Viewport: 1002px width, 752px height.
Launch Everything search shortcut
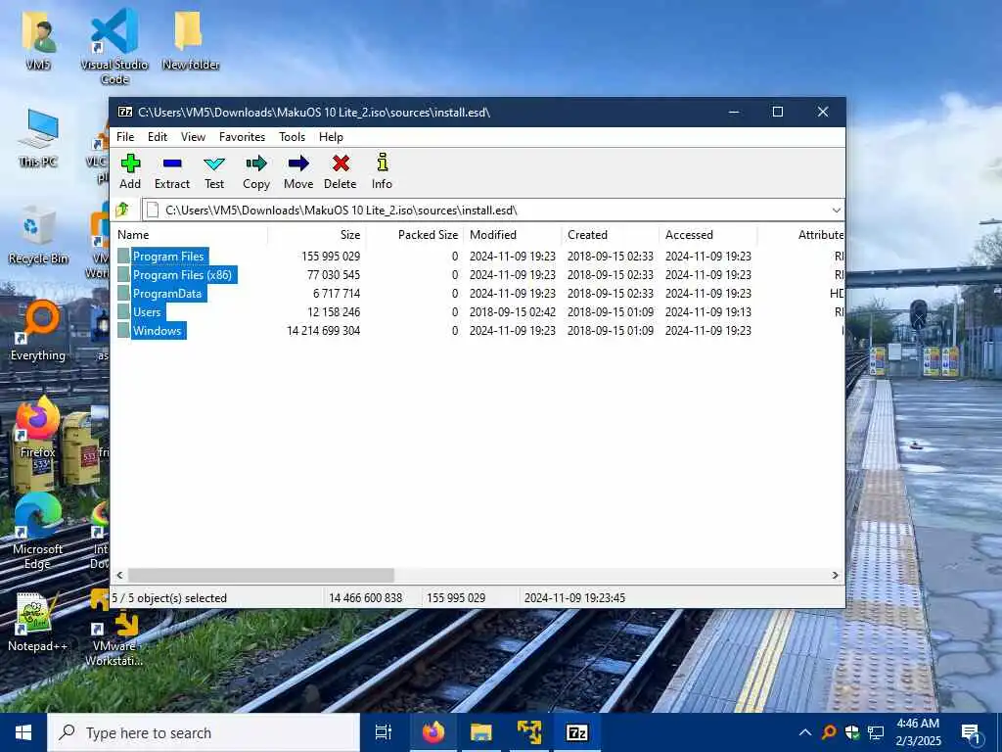[38, 331]
